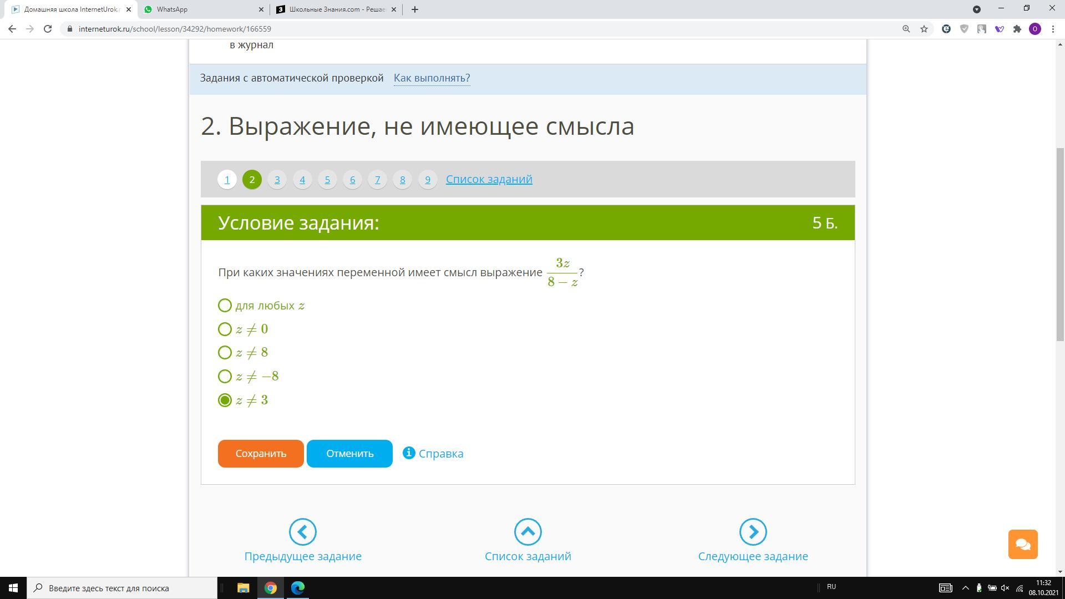Screen dimensions: 1065x599
Task: Reload the page
Action: tap(48, 29)
